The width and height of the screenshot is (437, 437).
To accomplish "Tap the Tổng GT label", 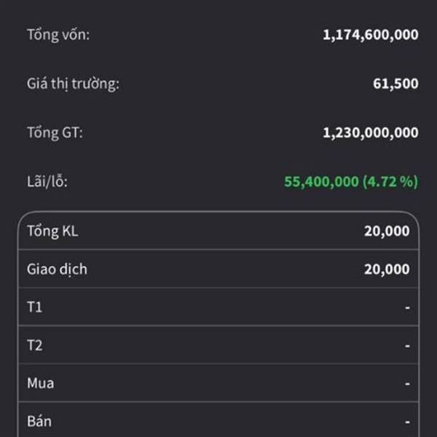I will click(55, 133).
